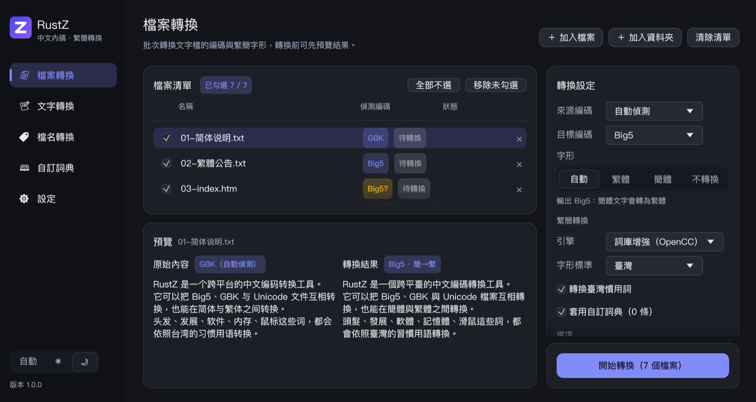The image size is (756, 402).
Task: Click the 版本 1.0.0 text
Action: click(26, 385)
